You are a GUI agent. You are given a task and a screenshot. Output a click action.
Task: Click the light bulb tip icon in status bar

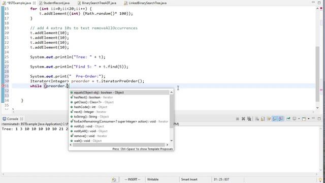click(x=320, y=179)
